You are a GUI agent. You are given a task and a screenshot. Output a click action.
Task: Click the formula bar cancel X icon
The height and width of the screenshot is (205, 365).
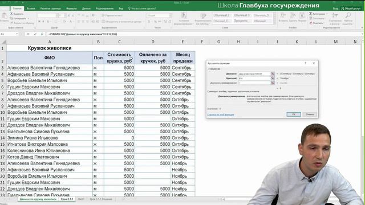tap(28, 34)
